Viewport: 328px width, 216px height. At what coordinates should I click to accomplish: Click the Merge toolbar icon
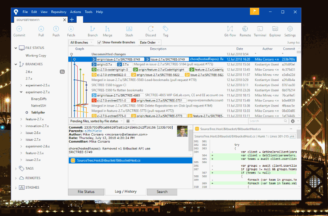pyautogui.click(x=108, y=29)
